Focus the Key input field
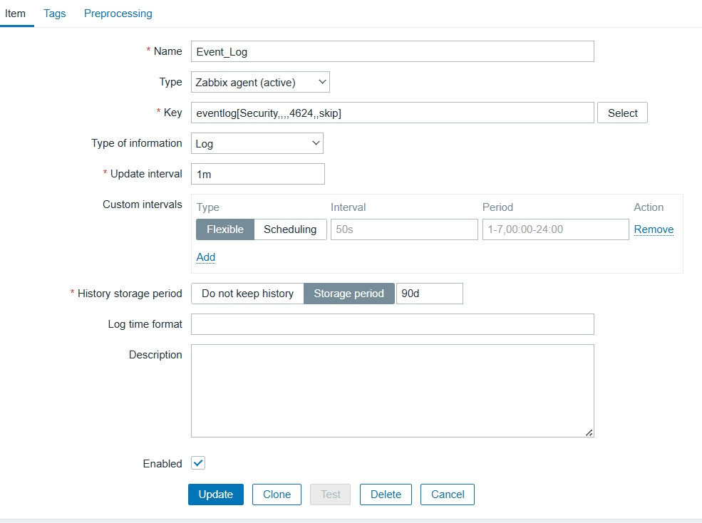702x523 pixels. [392, 113]
